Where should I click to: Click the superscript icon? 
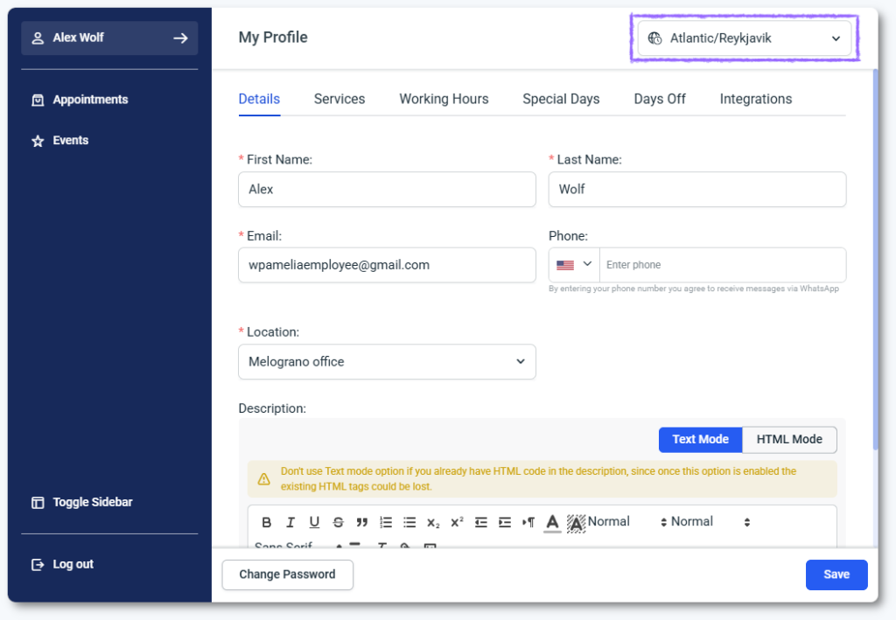(457, 522)
